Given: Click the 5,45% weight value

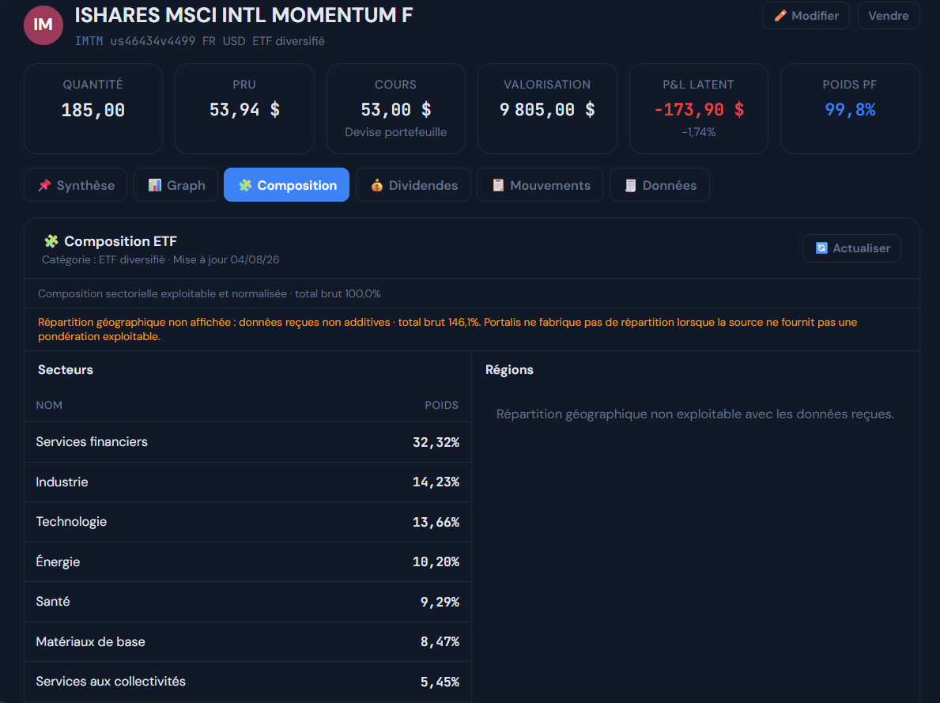Looking at the screenshot, I should pos(440,682).
